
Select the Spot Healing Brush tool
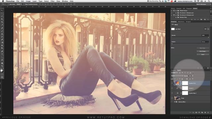2,28
